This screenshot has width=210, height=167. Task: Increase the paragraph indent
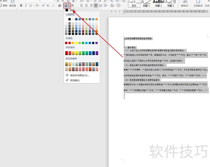click(x=100, y=1)
